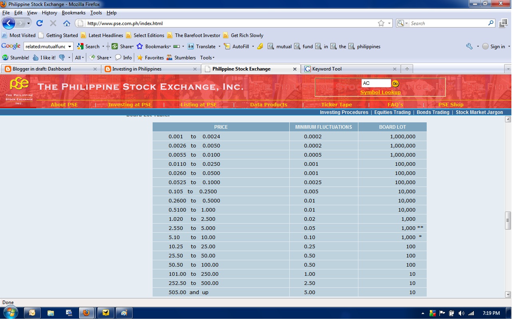Open StumbleUpon Favorites star icon
The image size is (513, 322).
click(139, 57)
